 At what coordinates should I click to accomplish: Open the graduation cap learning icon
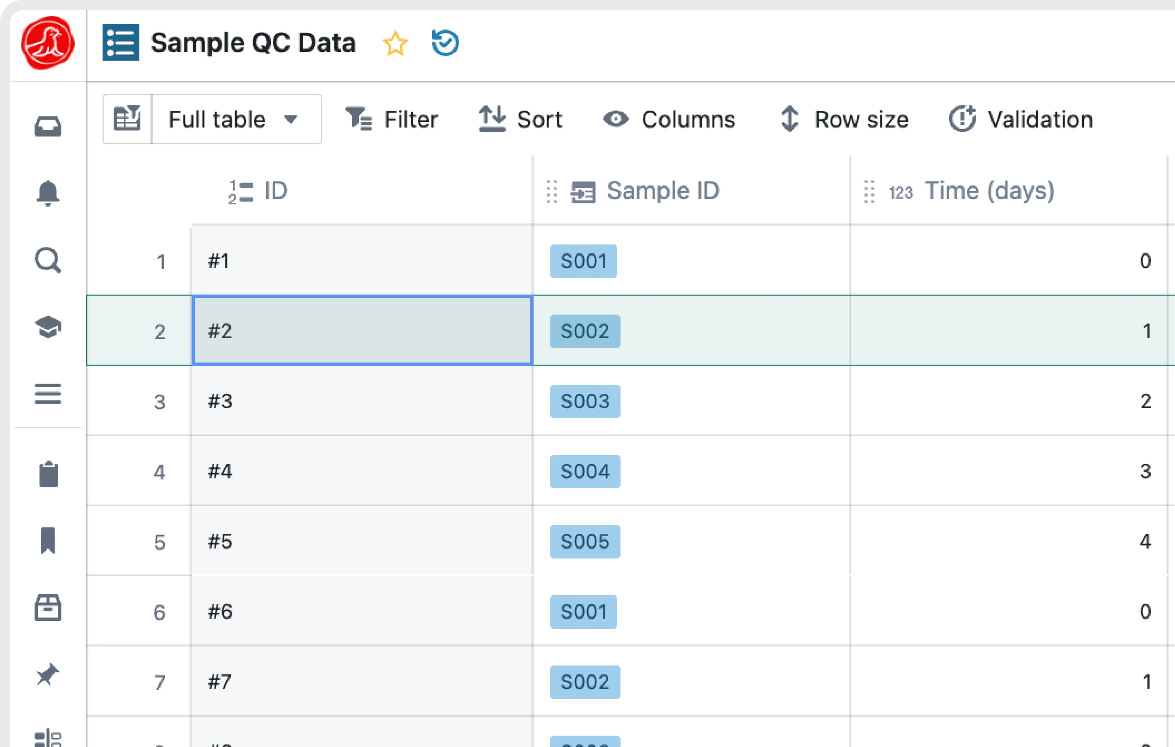tap(48, 326)
